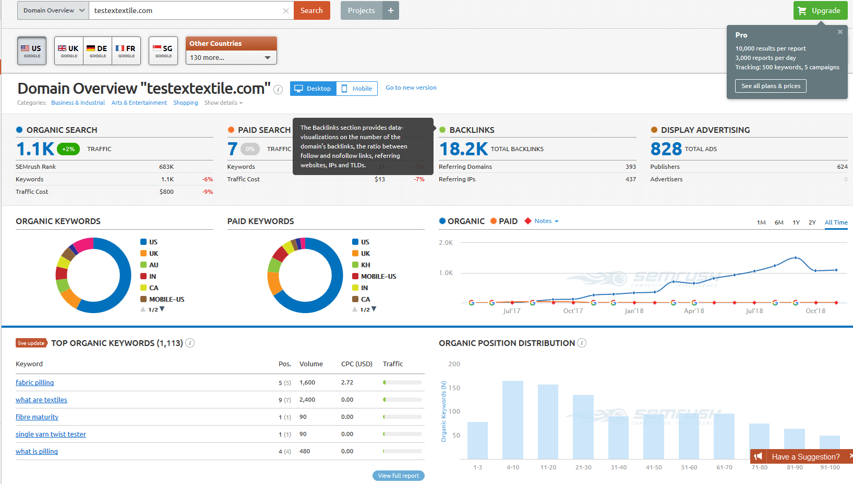Image resolution: width=853 pixels, height=484 pixels.
Task: Next page arrow in Organic Keywords legend
Action: (162, 309)
